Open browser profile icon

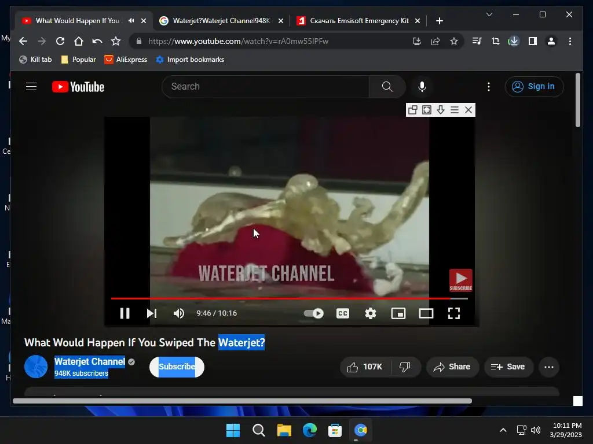pos(551,41)
